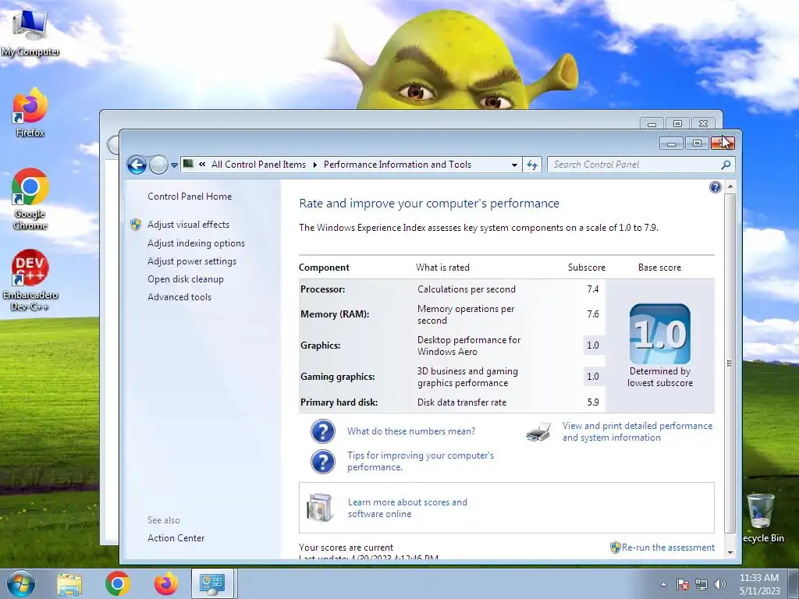Open Adjust indexing options
This screenshot has width=799, height=599.
[196, 243]
